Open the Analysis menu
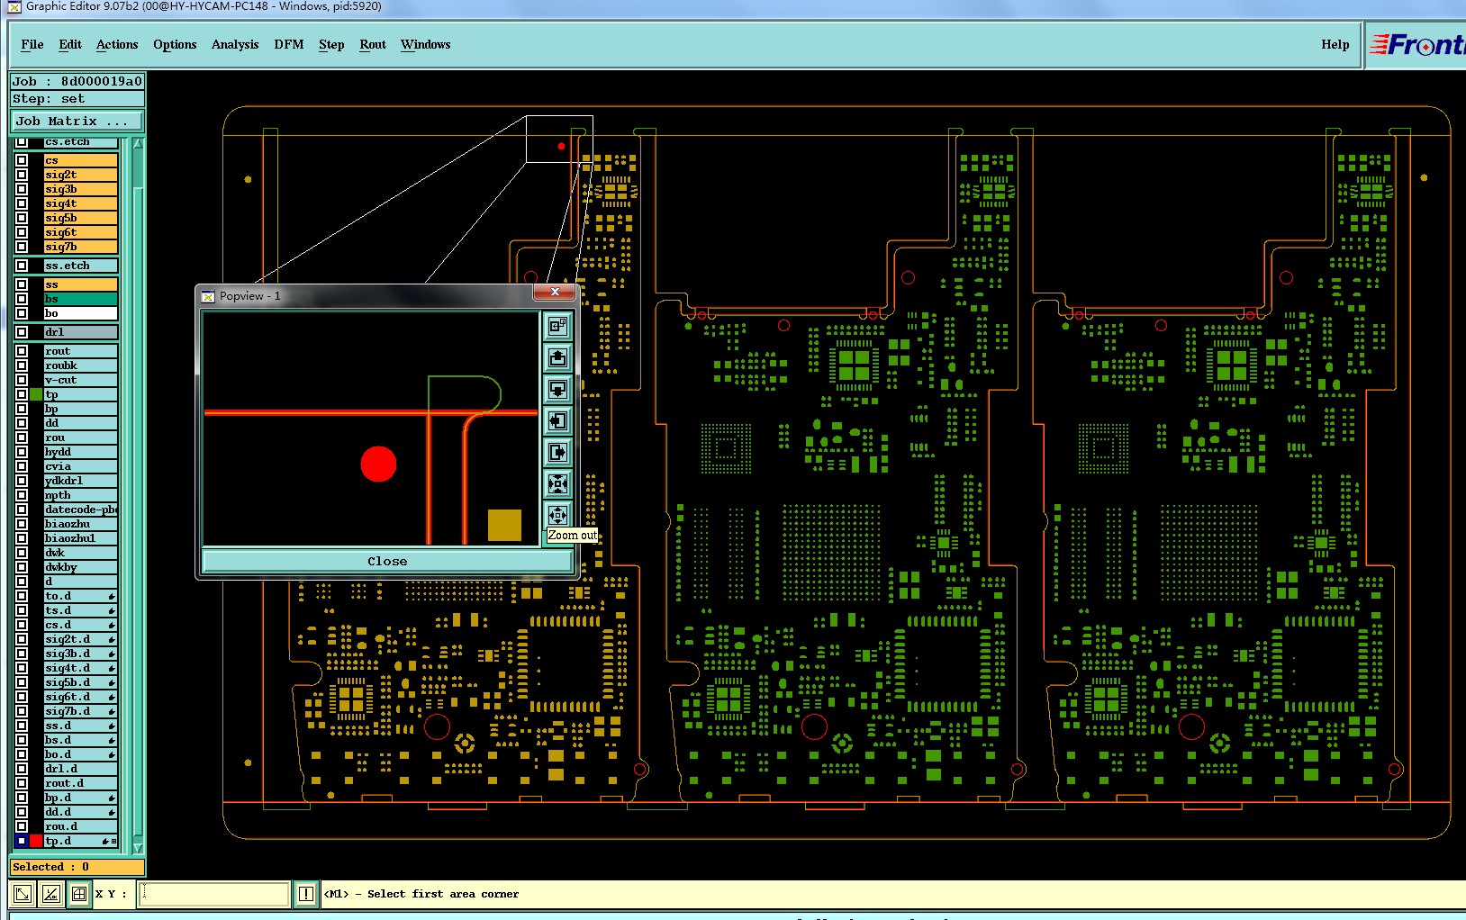 (x=235, y=44)
